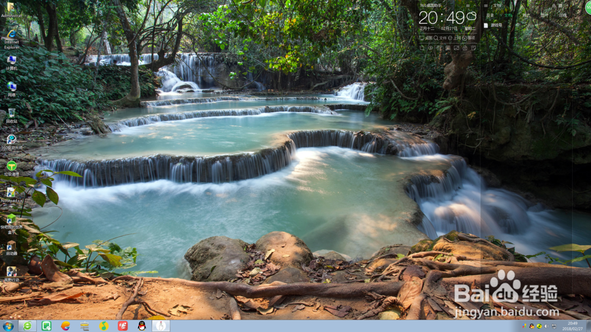The width and height of the screenshot is (591, 332).
Task: Open the 360驱动大师 desktop icon
Action: [x=11, y=143]
